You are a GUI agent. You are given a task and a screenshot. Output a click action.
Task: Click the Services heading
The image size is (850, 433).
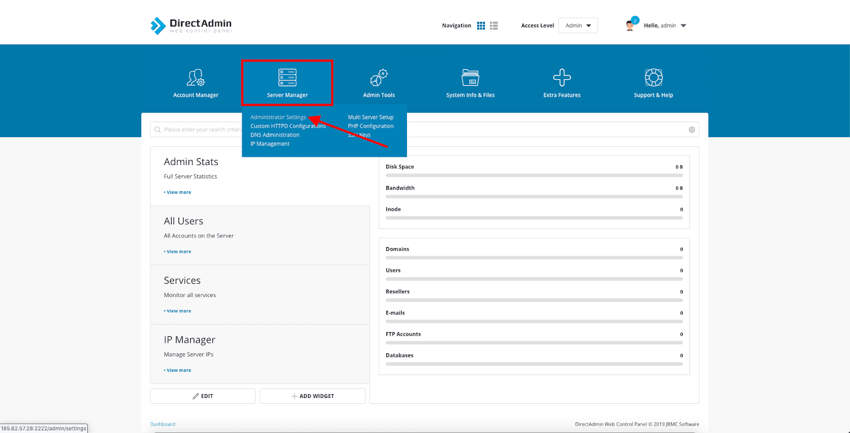point(182,281)
